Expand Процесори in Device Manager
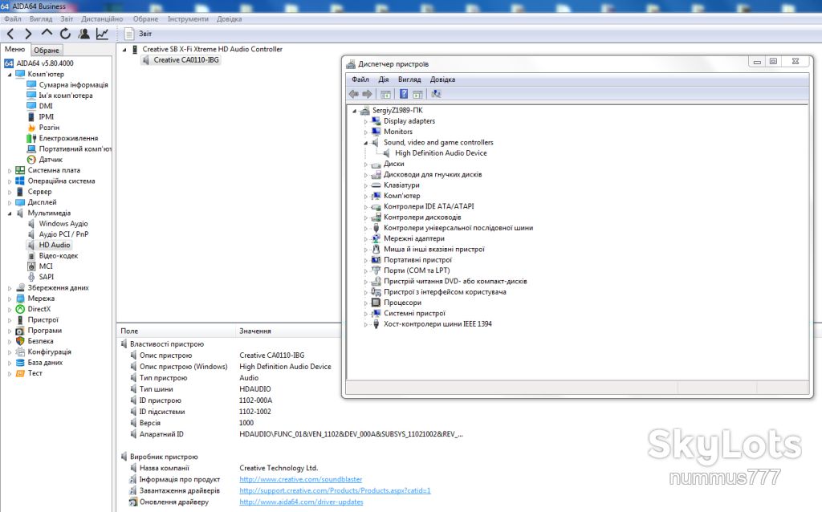Screen dimensions: 822x512 pos(366,303)
